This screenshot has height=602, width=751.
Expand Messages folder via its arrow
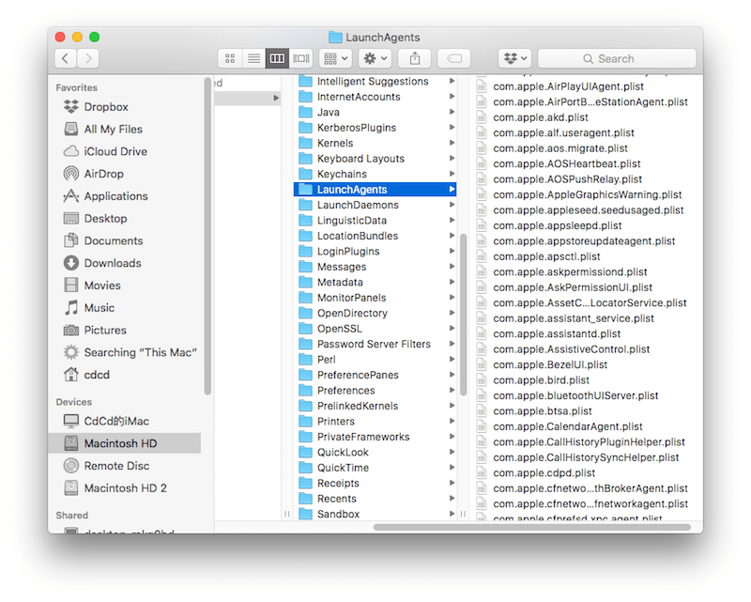[x=452, y=267]
